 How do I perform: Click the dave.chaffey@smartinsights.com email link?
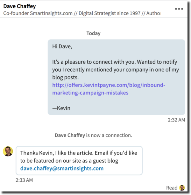coord(62,168)
